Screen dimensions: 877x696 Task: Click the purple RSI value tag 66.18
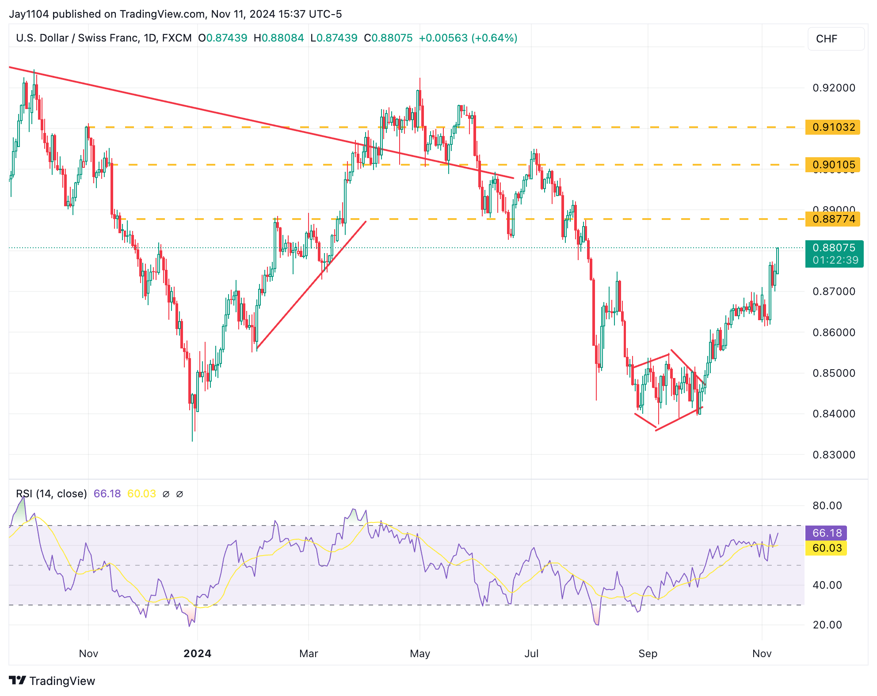[x=826, y=533]
